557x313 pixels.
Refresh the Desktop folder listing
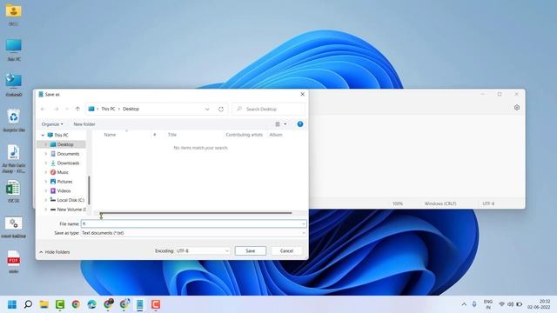(221, 109)
